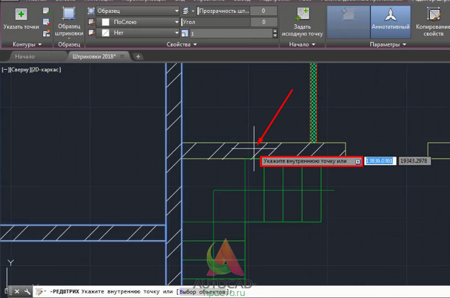Screen dimensions: 450x298
Task: Click the Указать точки pick points icon
Action: [21, 14]
